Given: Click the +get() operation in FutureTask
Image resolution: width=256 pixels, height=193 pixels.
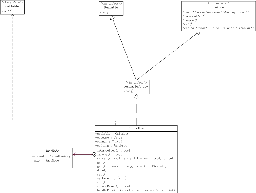Looking at the screenshot, I should pos(100,162).
